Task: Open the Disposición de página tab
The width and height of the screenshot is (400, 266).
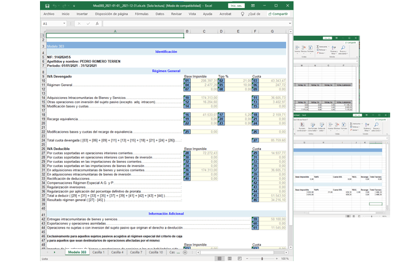Action: (111, 13)
